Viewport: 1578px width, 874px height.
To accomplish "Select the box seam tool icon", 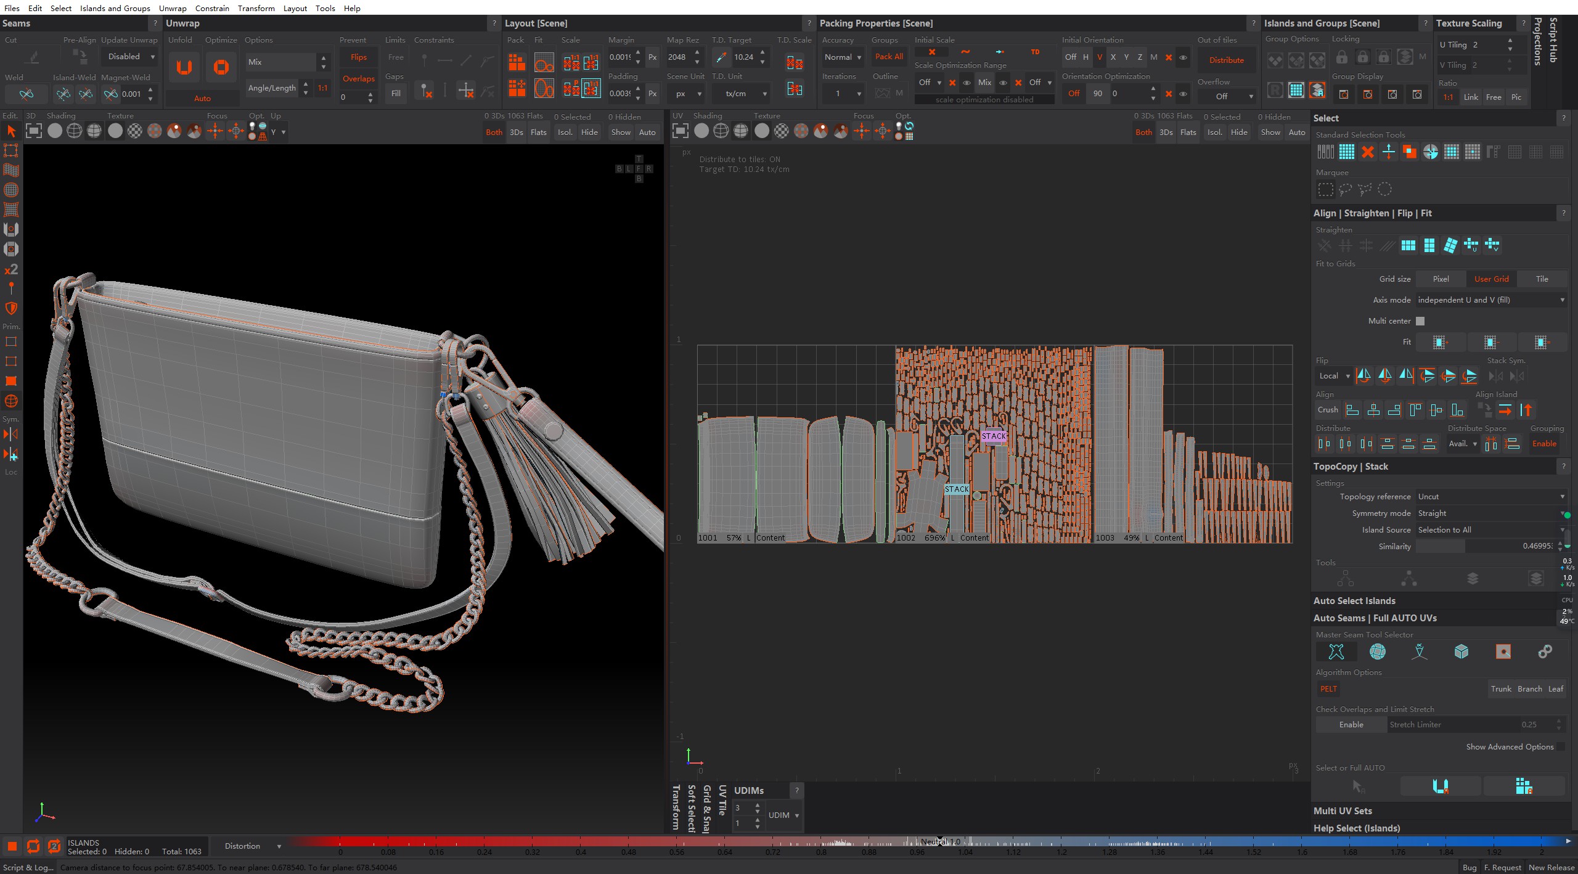I will pos(1461,651).
